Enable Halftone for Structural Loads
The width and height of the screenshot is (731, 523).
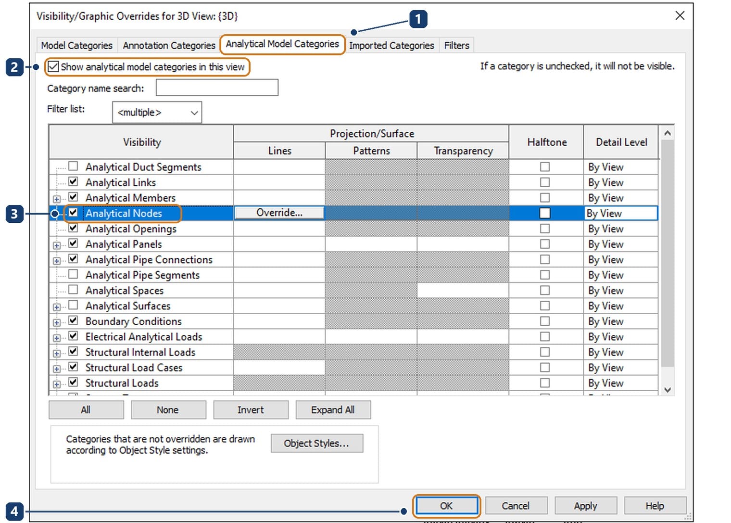point(545,383)
